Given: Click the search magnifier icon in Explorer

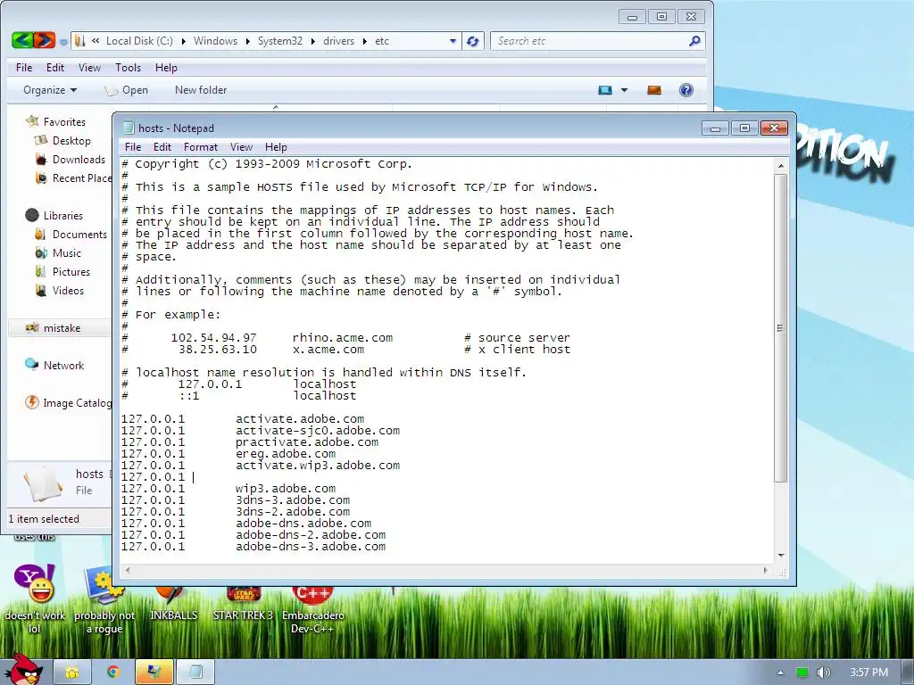Looking at the screenshot, I should click(694, 41).
